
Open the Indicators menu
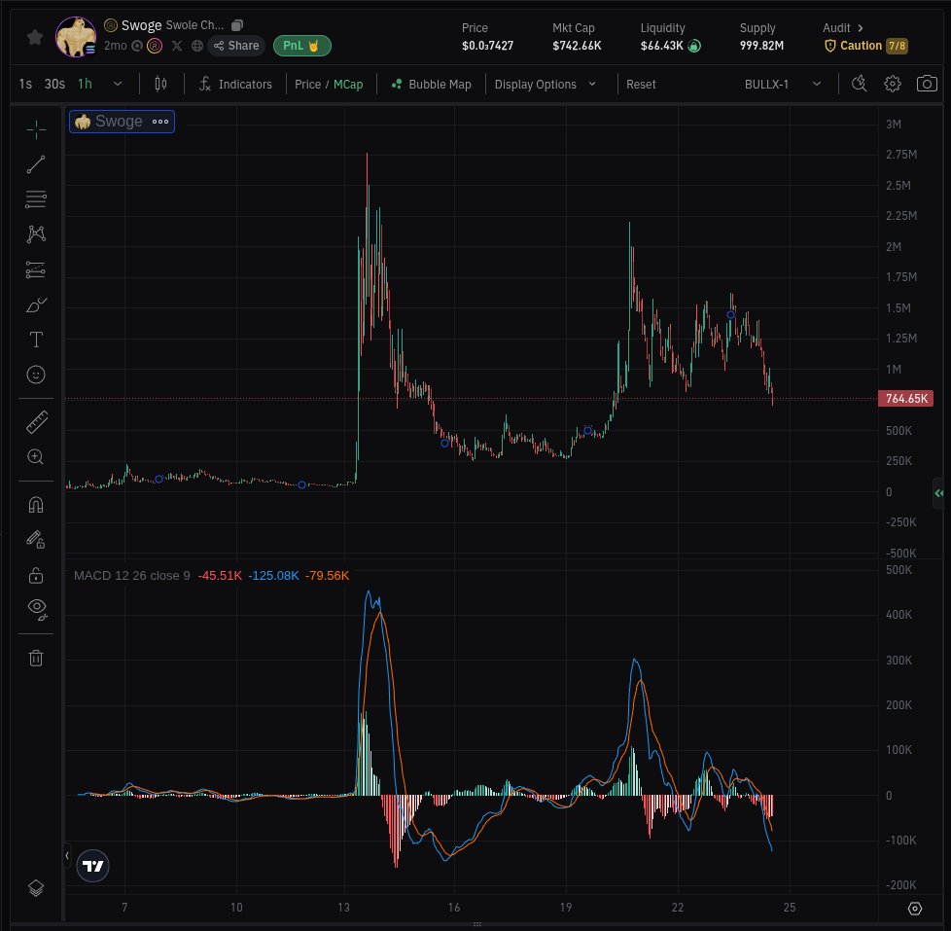pyautogui.click(x=235, y=84)
